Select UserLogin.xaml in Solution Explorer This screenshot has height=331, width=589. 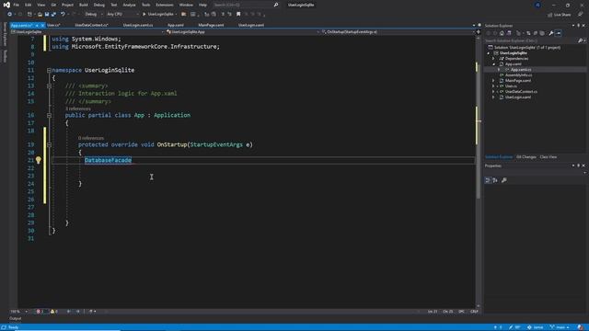point(517,97)
